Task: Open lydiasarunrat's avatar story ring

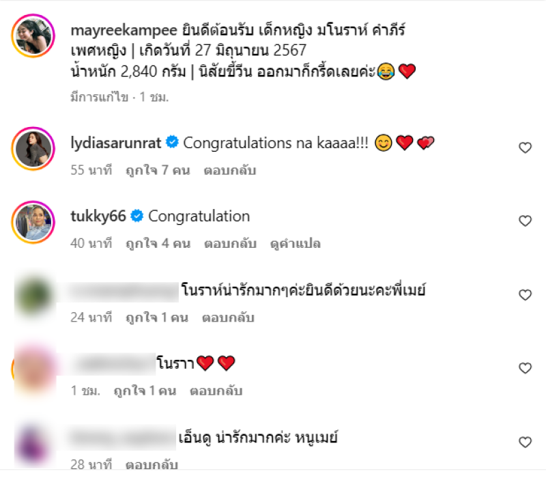Action: [x=33, y=149]
